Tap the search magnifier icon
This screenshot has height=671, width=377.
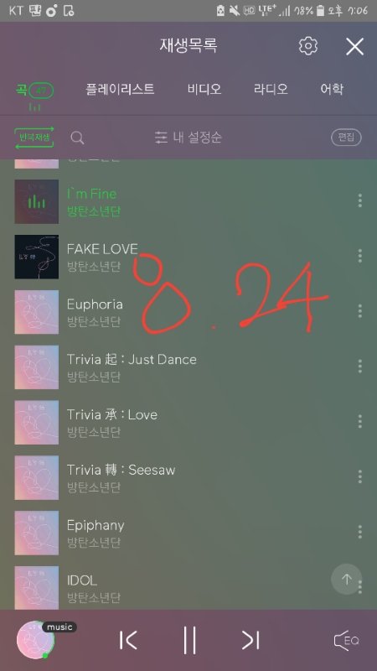77,138
